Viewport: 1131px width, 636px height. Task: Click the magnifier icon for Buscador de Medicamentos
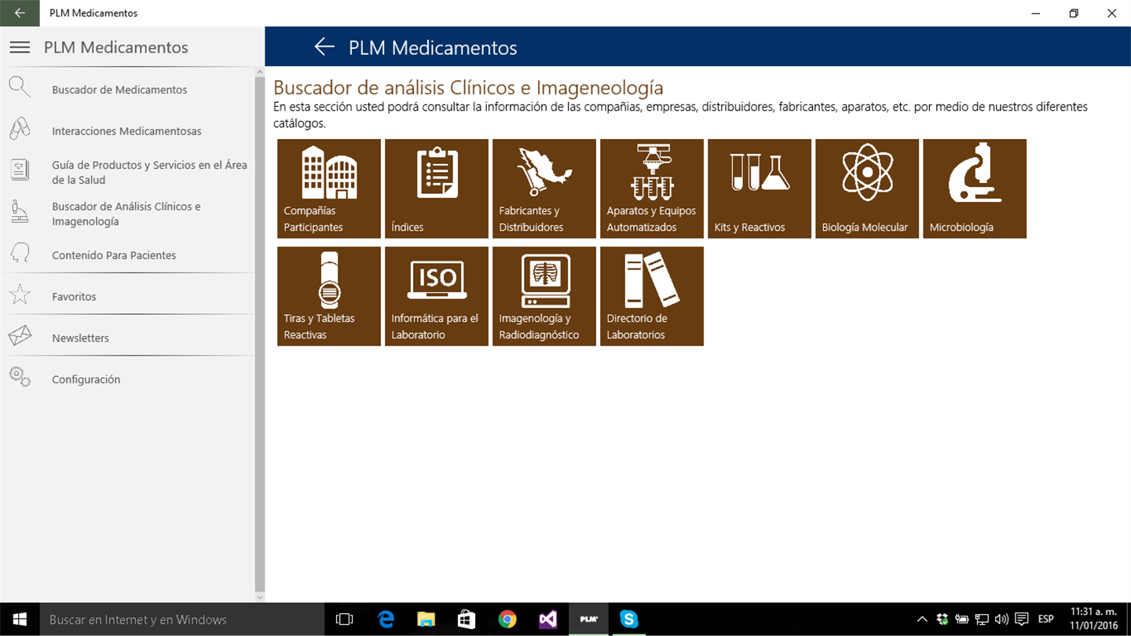[20, 88]
